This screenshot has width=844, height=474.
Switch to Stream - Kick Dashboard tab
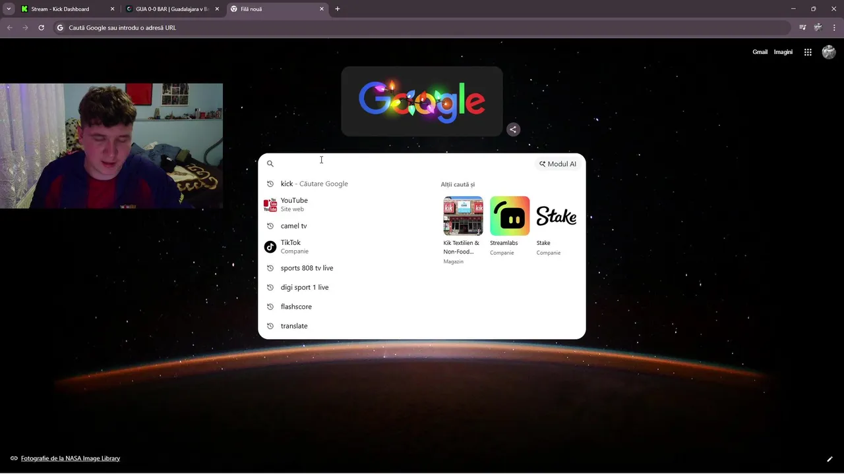[67, 9]
